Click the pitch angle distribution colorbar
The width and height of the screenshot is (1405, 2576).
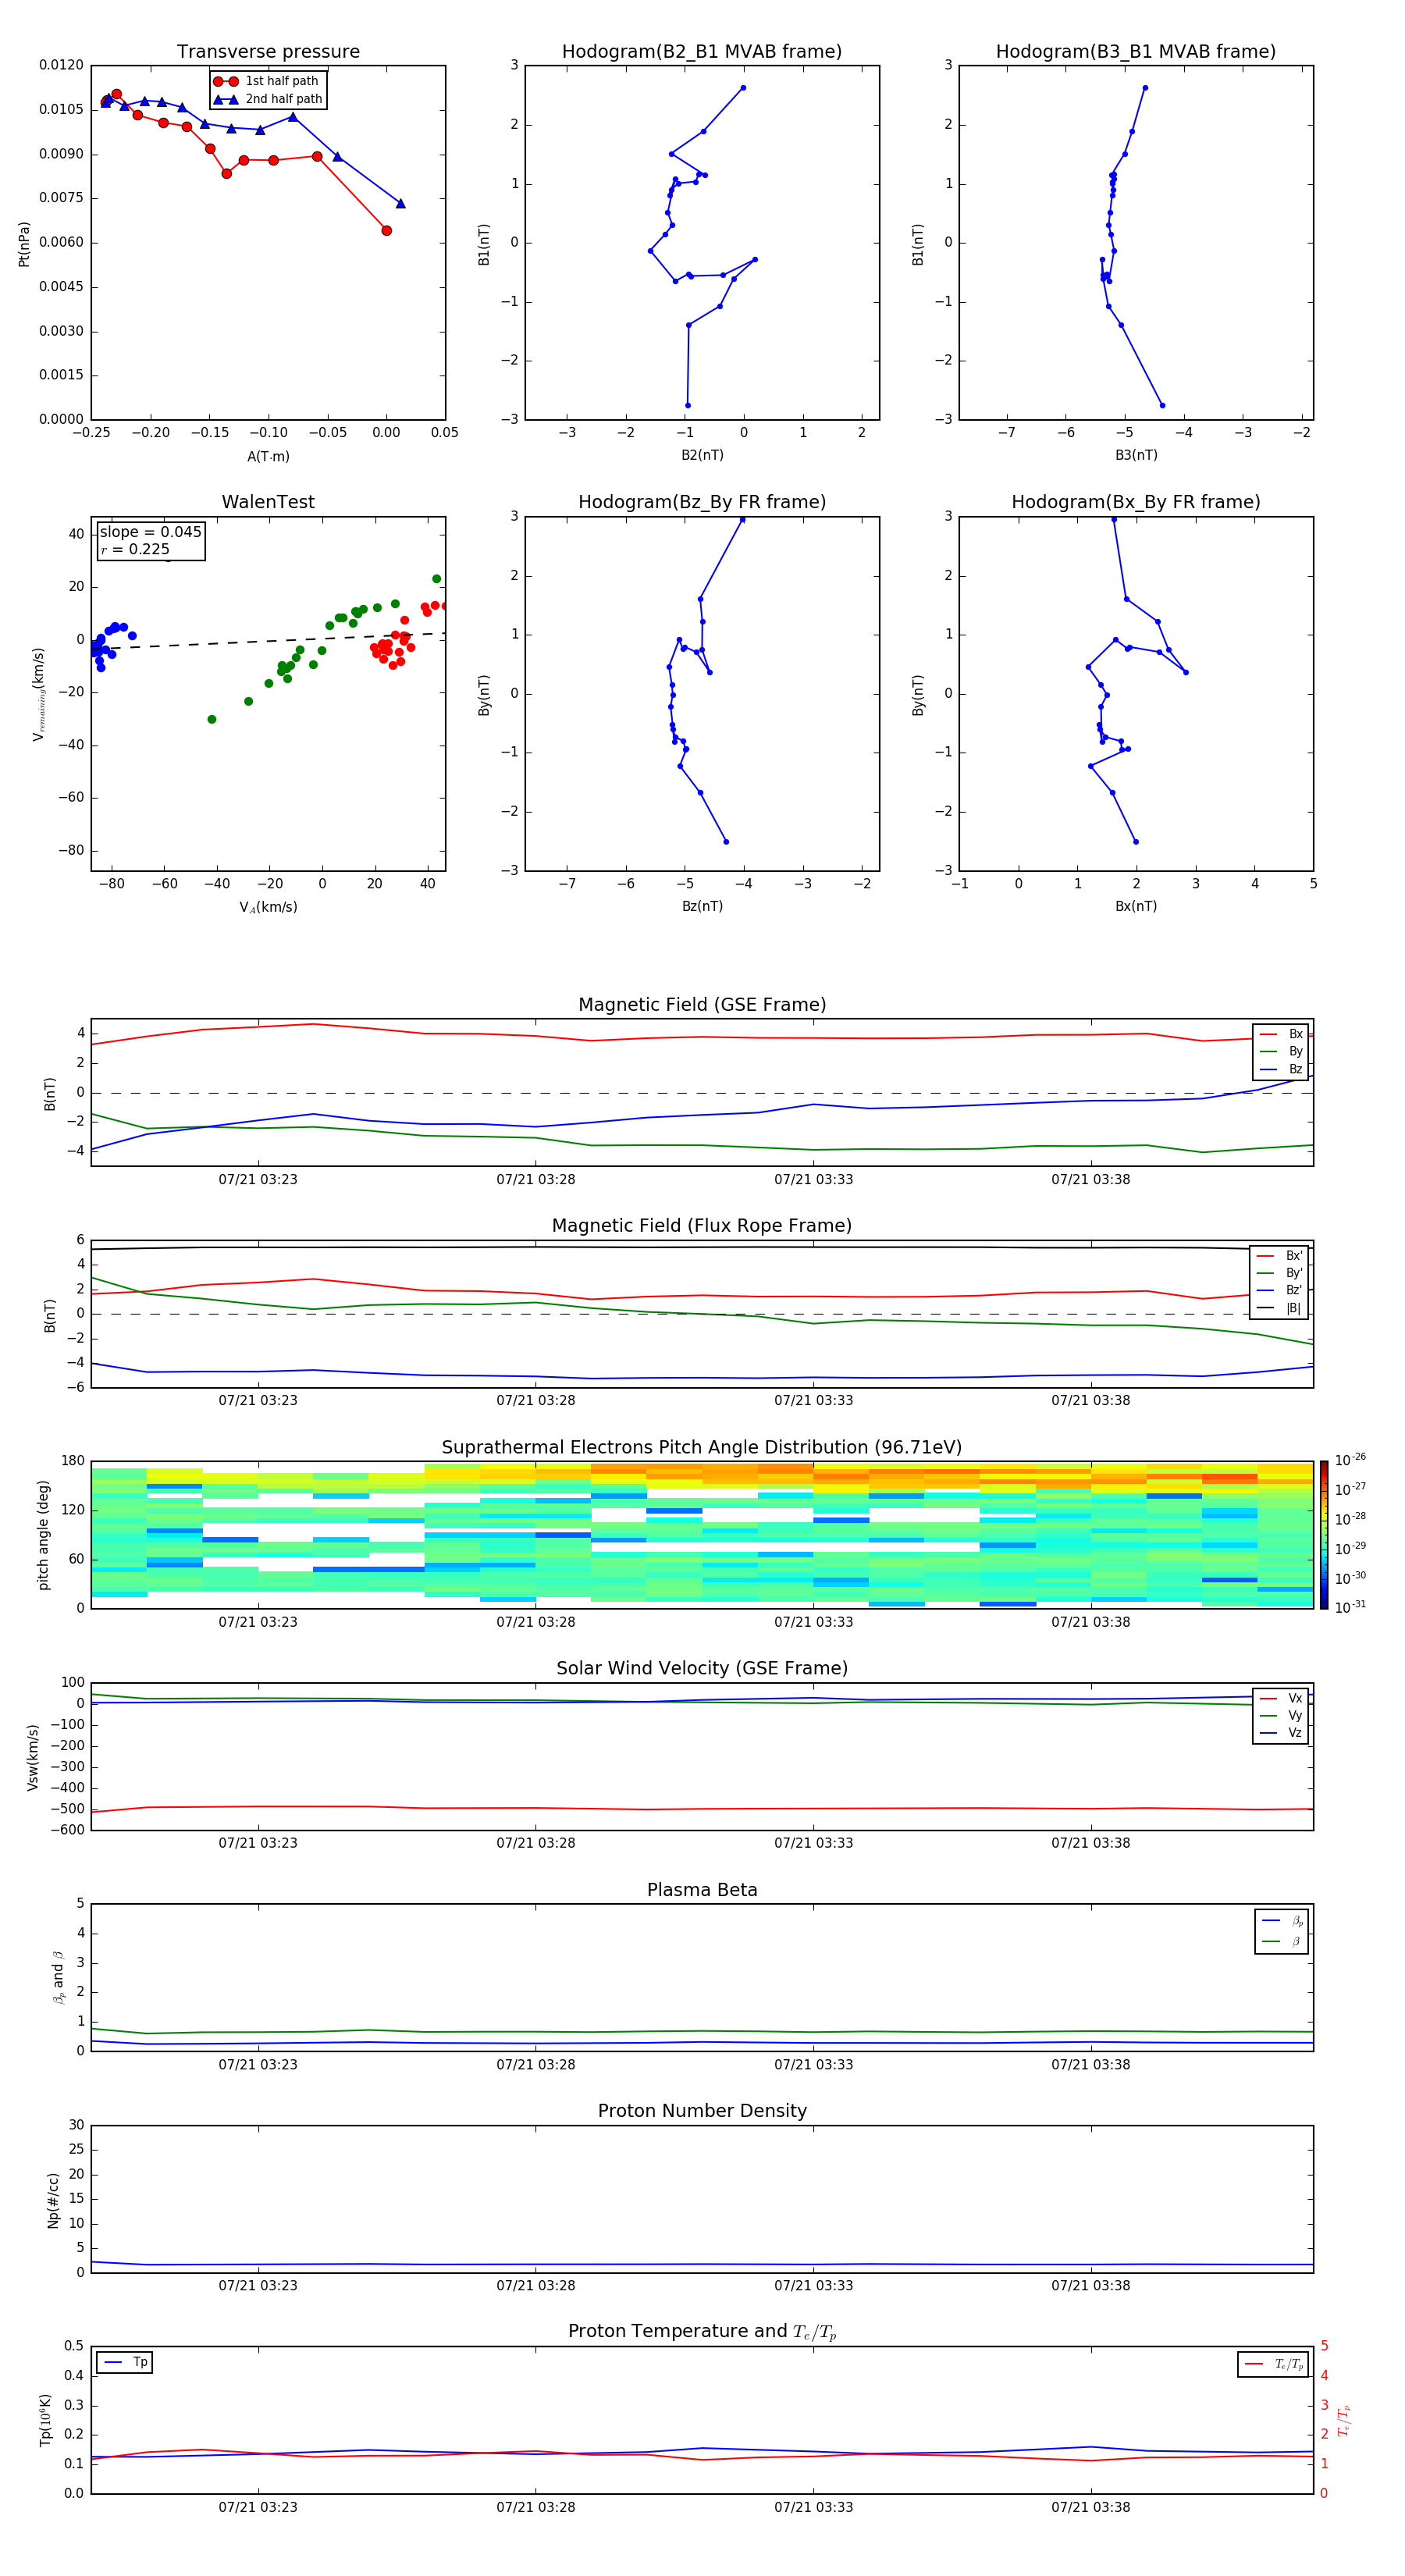pyautogui.click(x=1324, y=1535)
